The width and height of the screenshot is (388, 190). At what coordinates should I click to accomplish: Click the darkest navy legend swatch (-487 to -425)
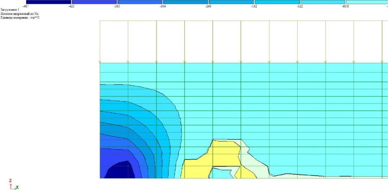coord(49,2)
